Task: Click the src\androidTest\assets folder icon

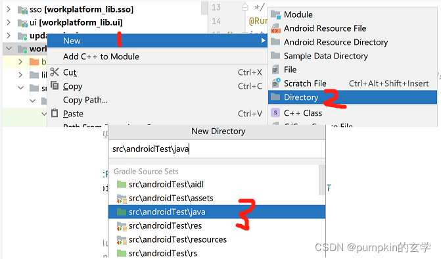Action: tap(122, 199)
